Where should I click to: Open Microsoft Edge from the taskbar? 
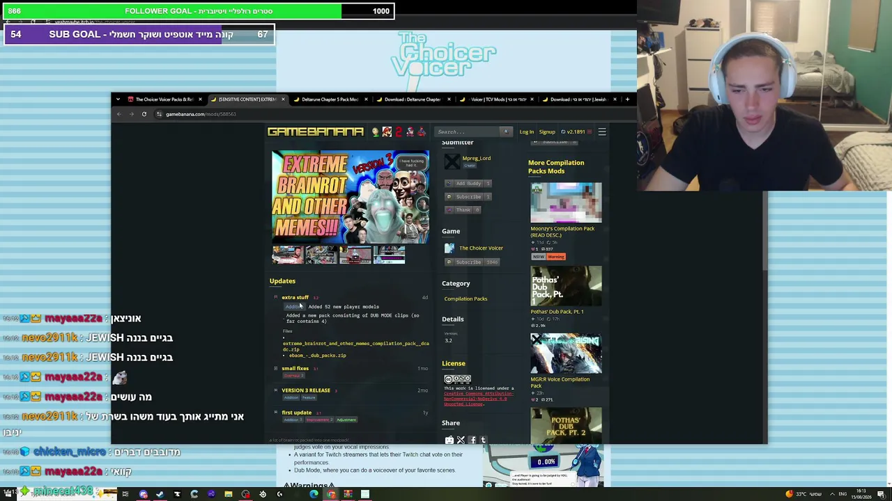point(314,494)
